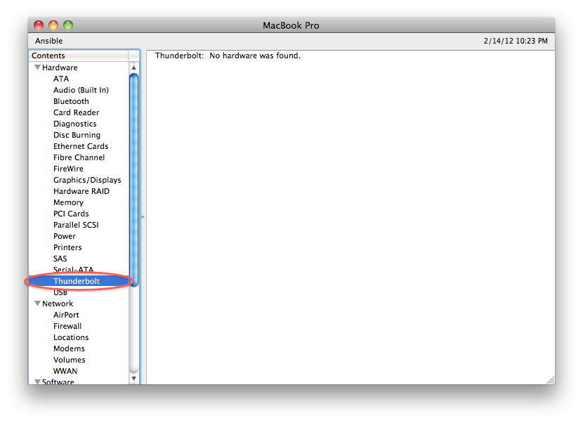
Task: Select Hardware RAID entry
Action: point(81,191)
